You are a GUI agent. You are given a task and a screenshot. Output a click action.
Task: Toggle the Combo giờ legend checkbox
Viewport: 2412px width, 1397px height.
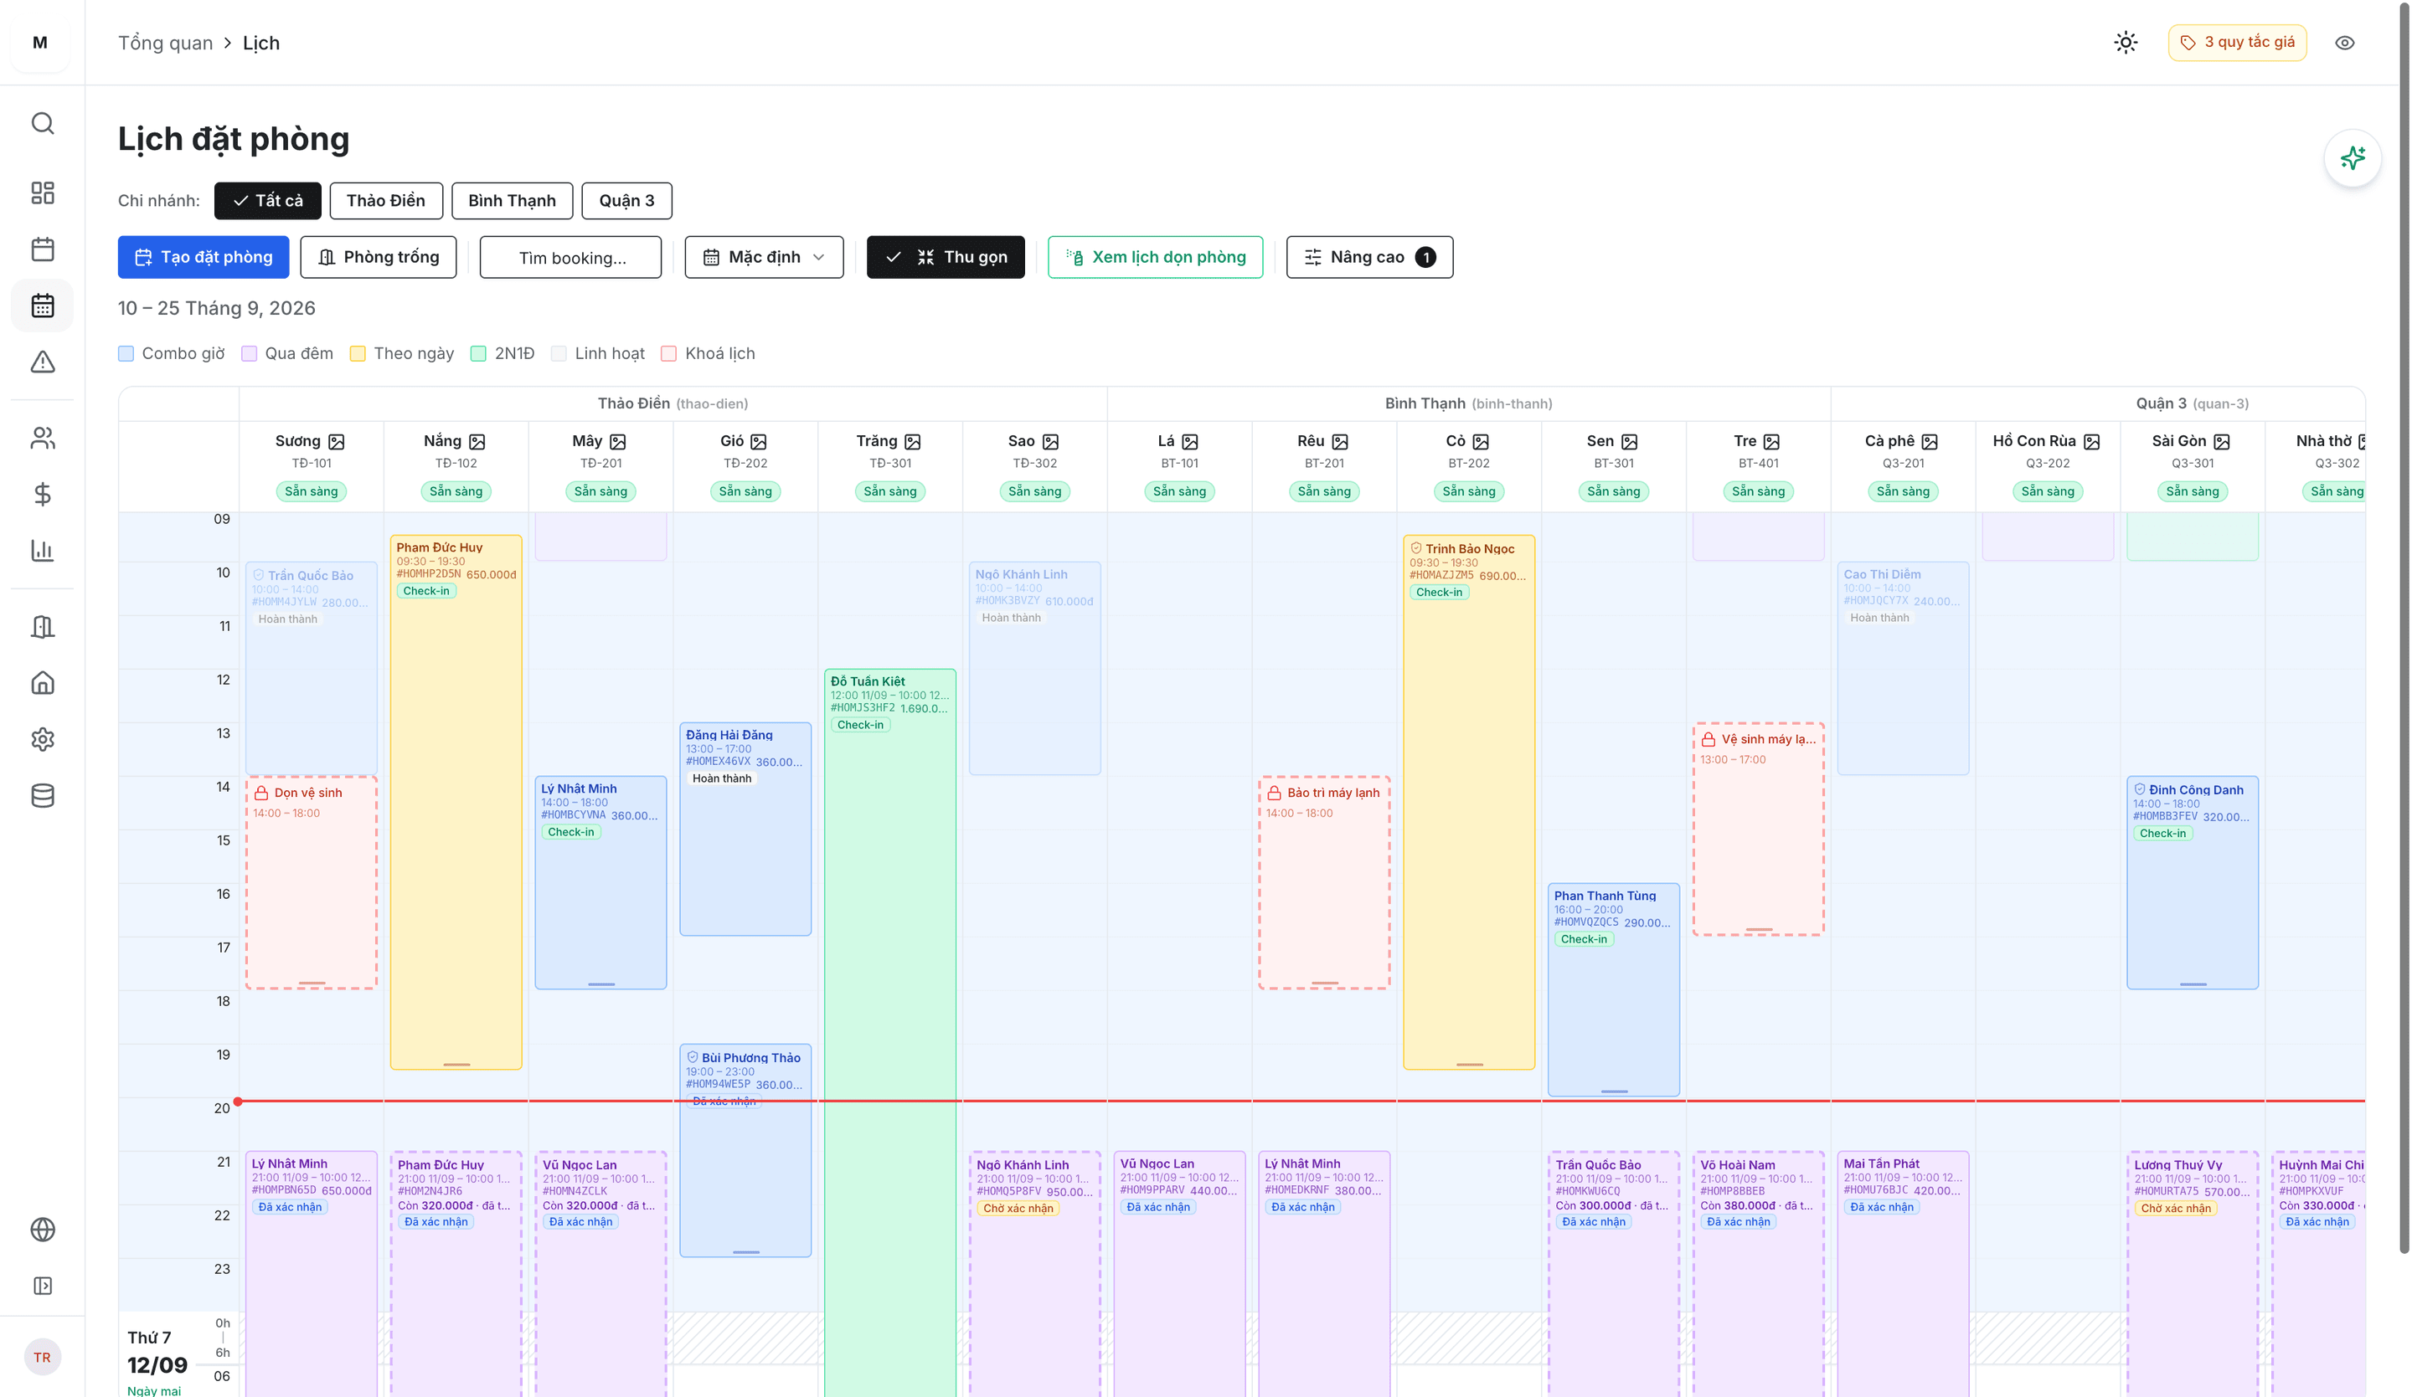(126, 353)
